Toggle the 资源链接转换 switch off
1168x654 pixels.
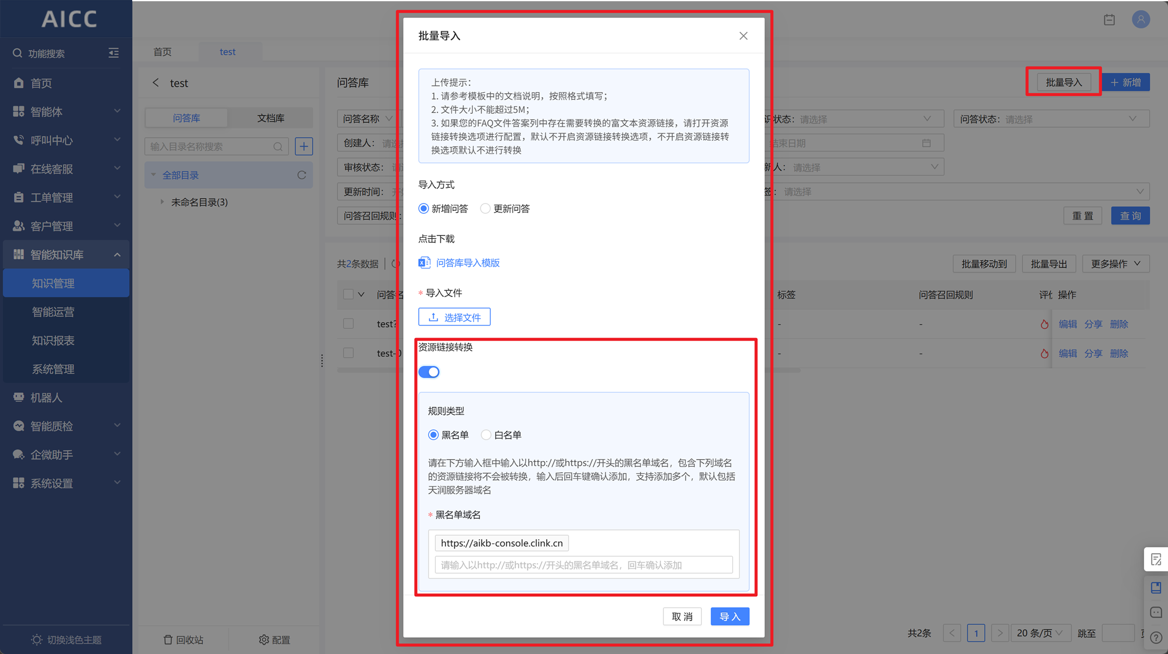click(429, 372)
